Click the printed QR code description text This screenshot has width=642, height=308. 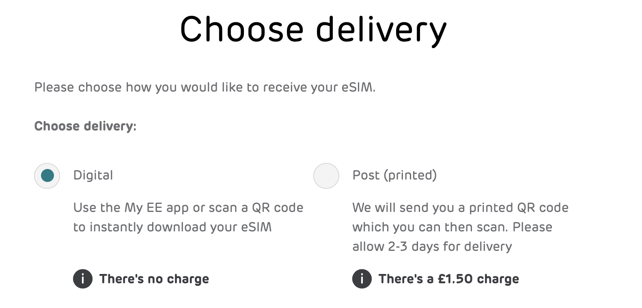(x=461, y=227)
